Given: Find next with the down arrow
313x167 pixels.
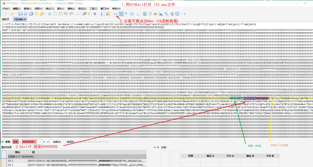Looking at the screenshot, I should pos(44,142).
